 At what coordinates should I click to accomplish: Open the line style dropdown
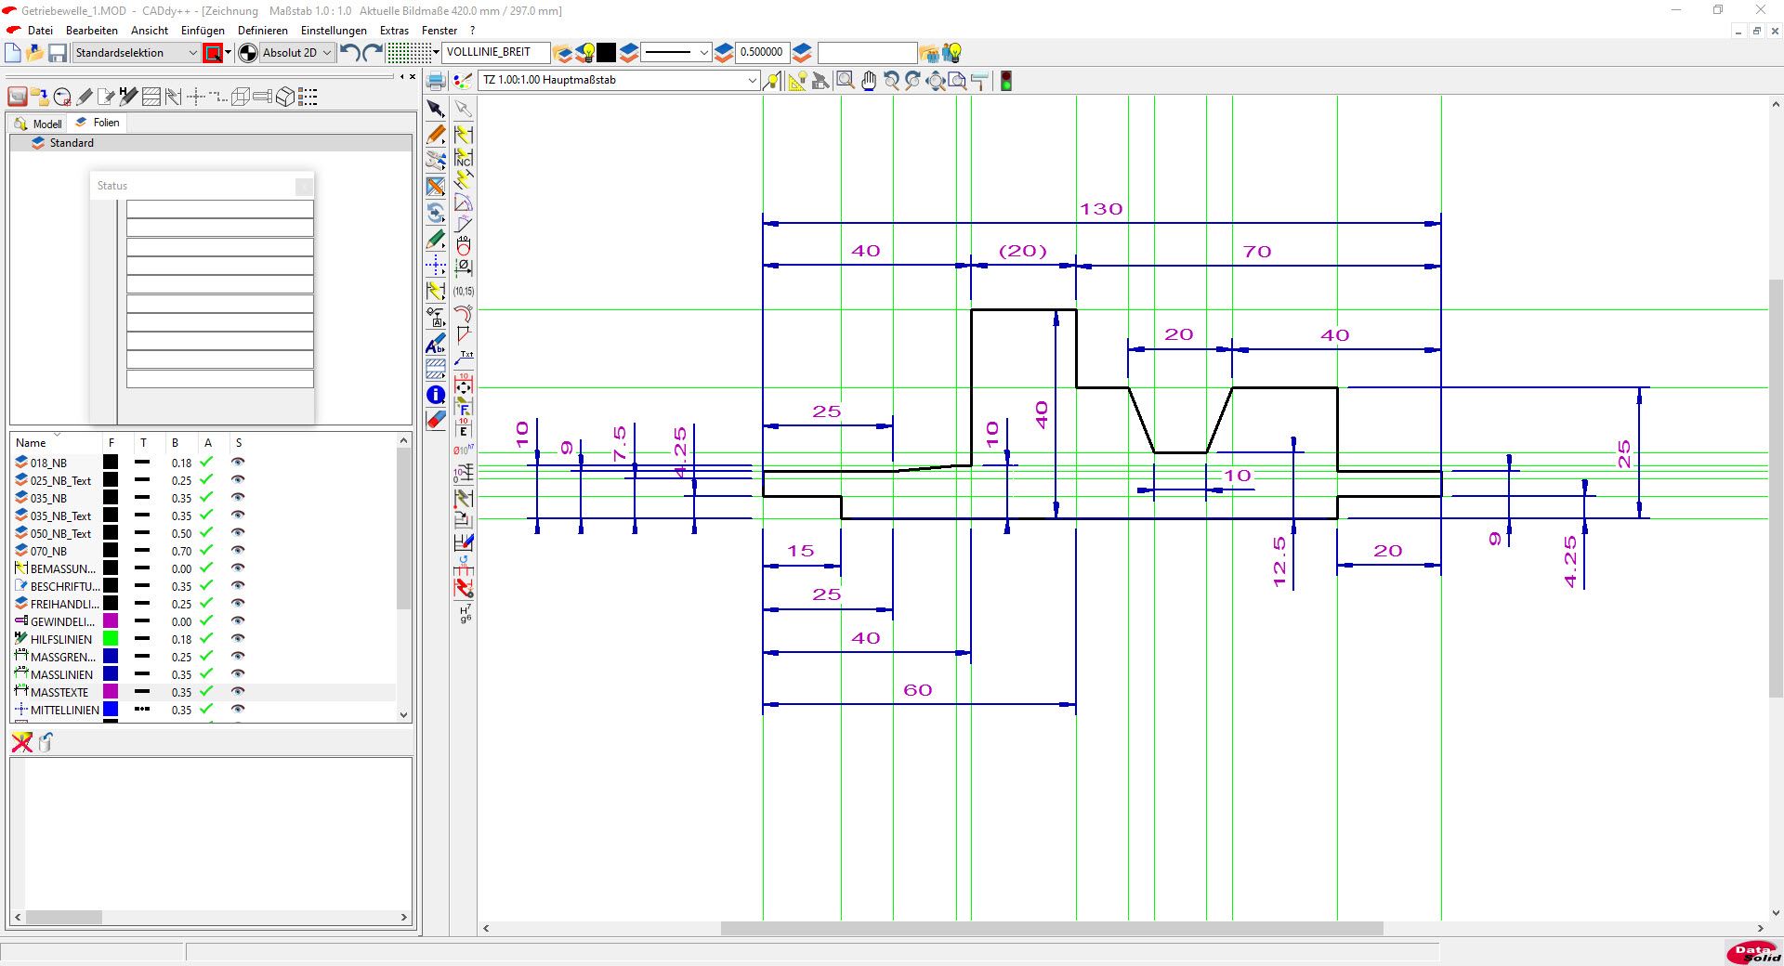[676, 53]
